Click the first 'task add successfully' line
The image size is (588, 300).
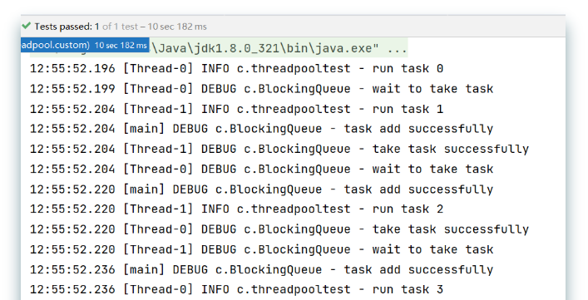[x=262, y=129]
